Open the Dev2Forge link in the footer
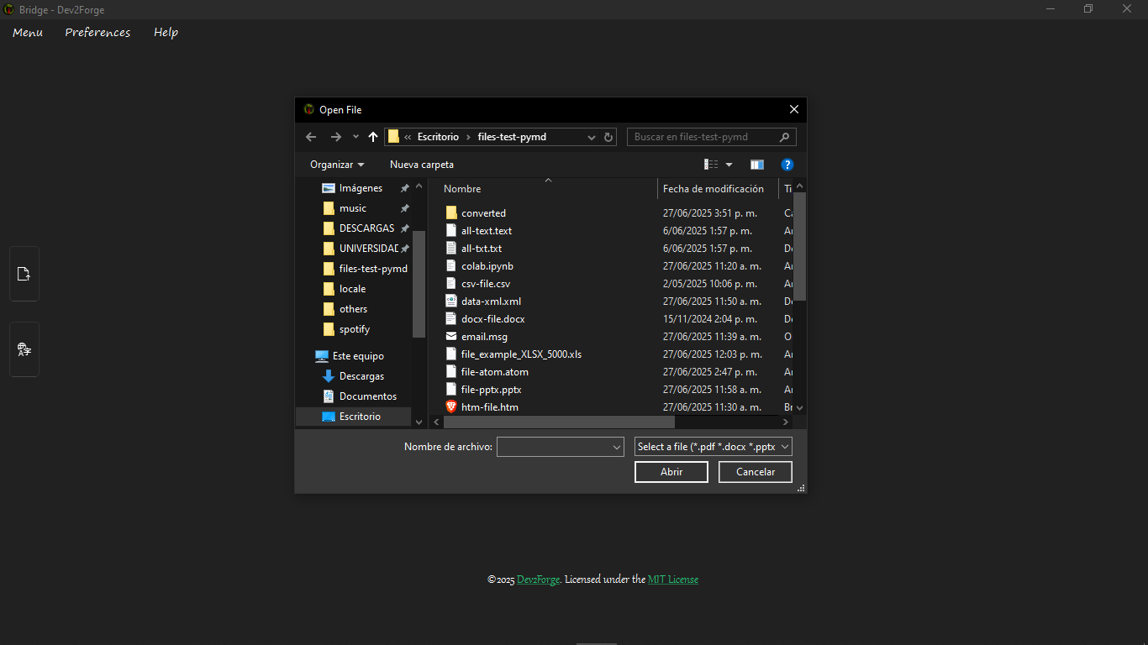1148x645 pixels. (x=539, y=579)
